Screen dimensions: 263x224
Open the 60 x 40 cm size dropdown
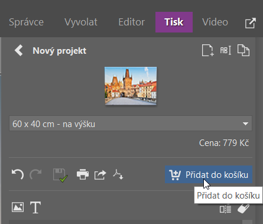click(131, 124)
